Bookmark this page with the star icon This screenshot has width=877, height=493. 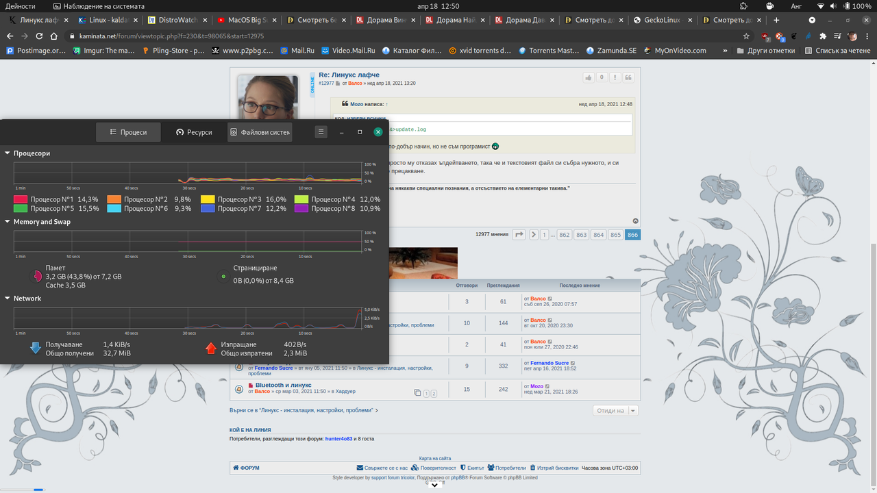[746, 36]
